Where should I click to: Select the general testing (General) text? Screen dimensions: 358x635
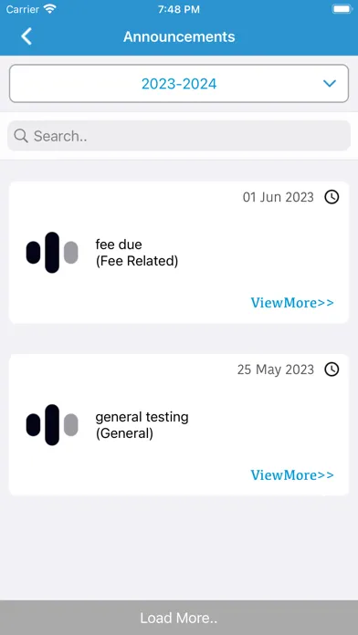[142, 425]
